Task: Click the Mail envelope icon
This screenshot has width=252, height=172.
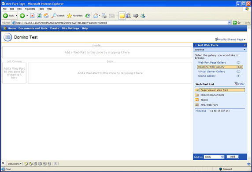Action: [96, 16]
